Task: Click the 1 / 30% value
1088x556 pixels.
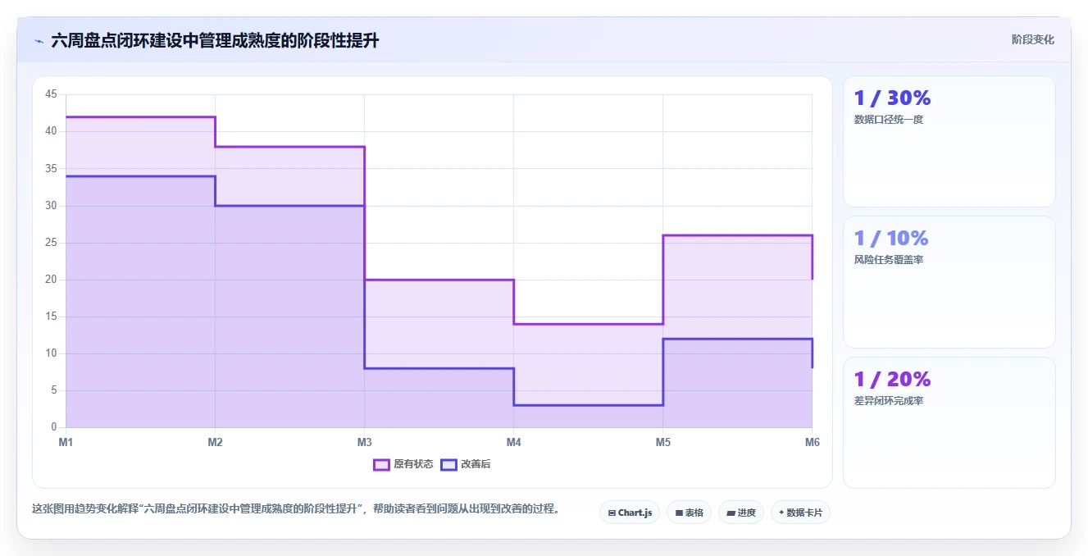Action: [x=892, y=98]
